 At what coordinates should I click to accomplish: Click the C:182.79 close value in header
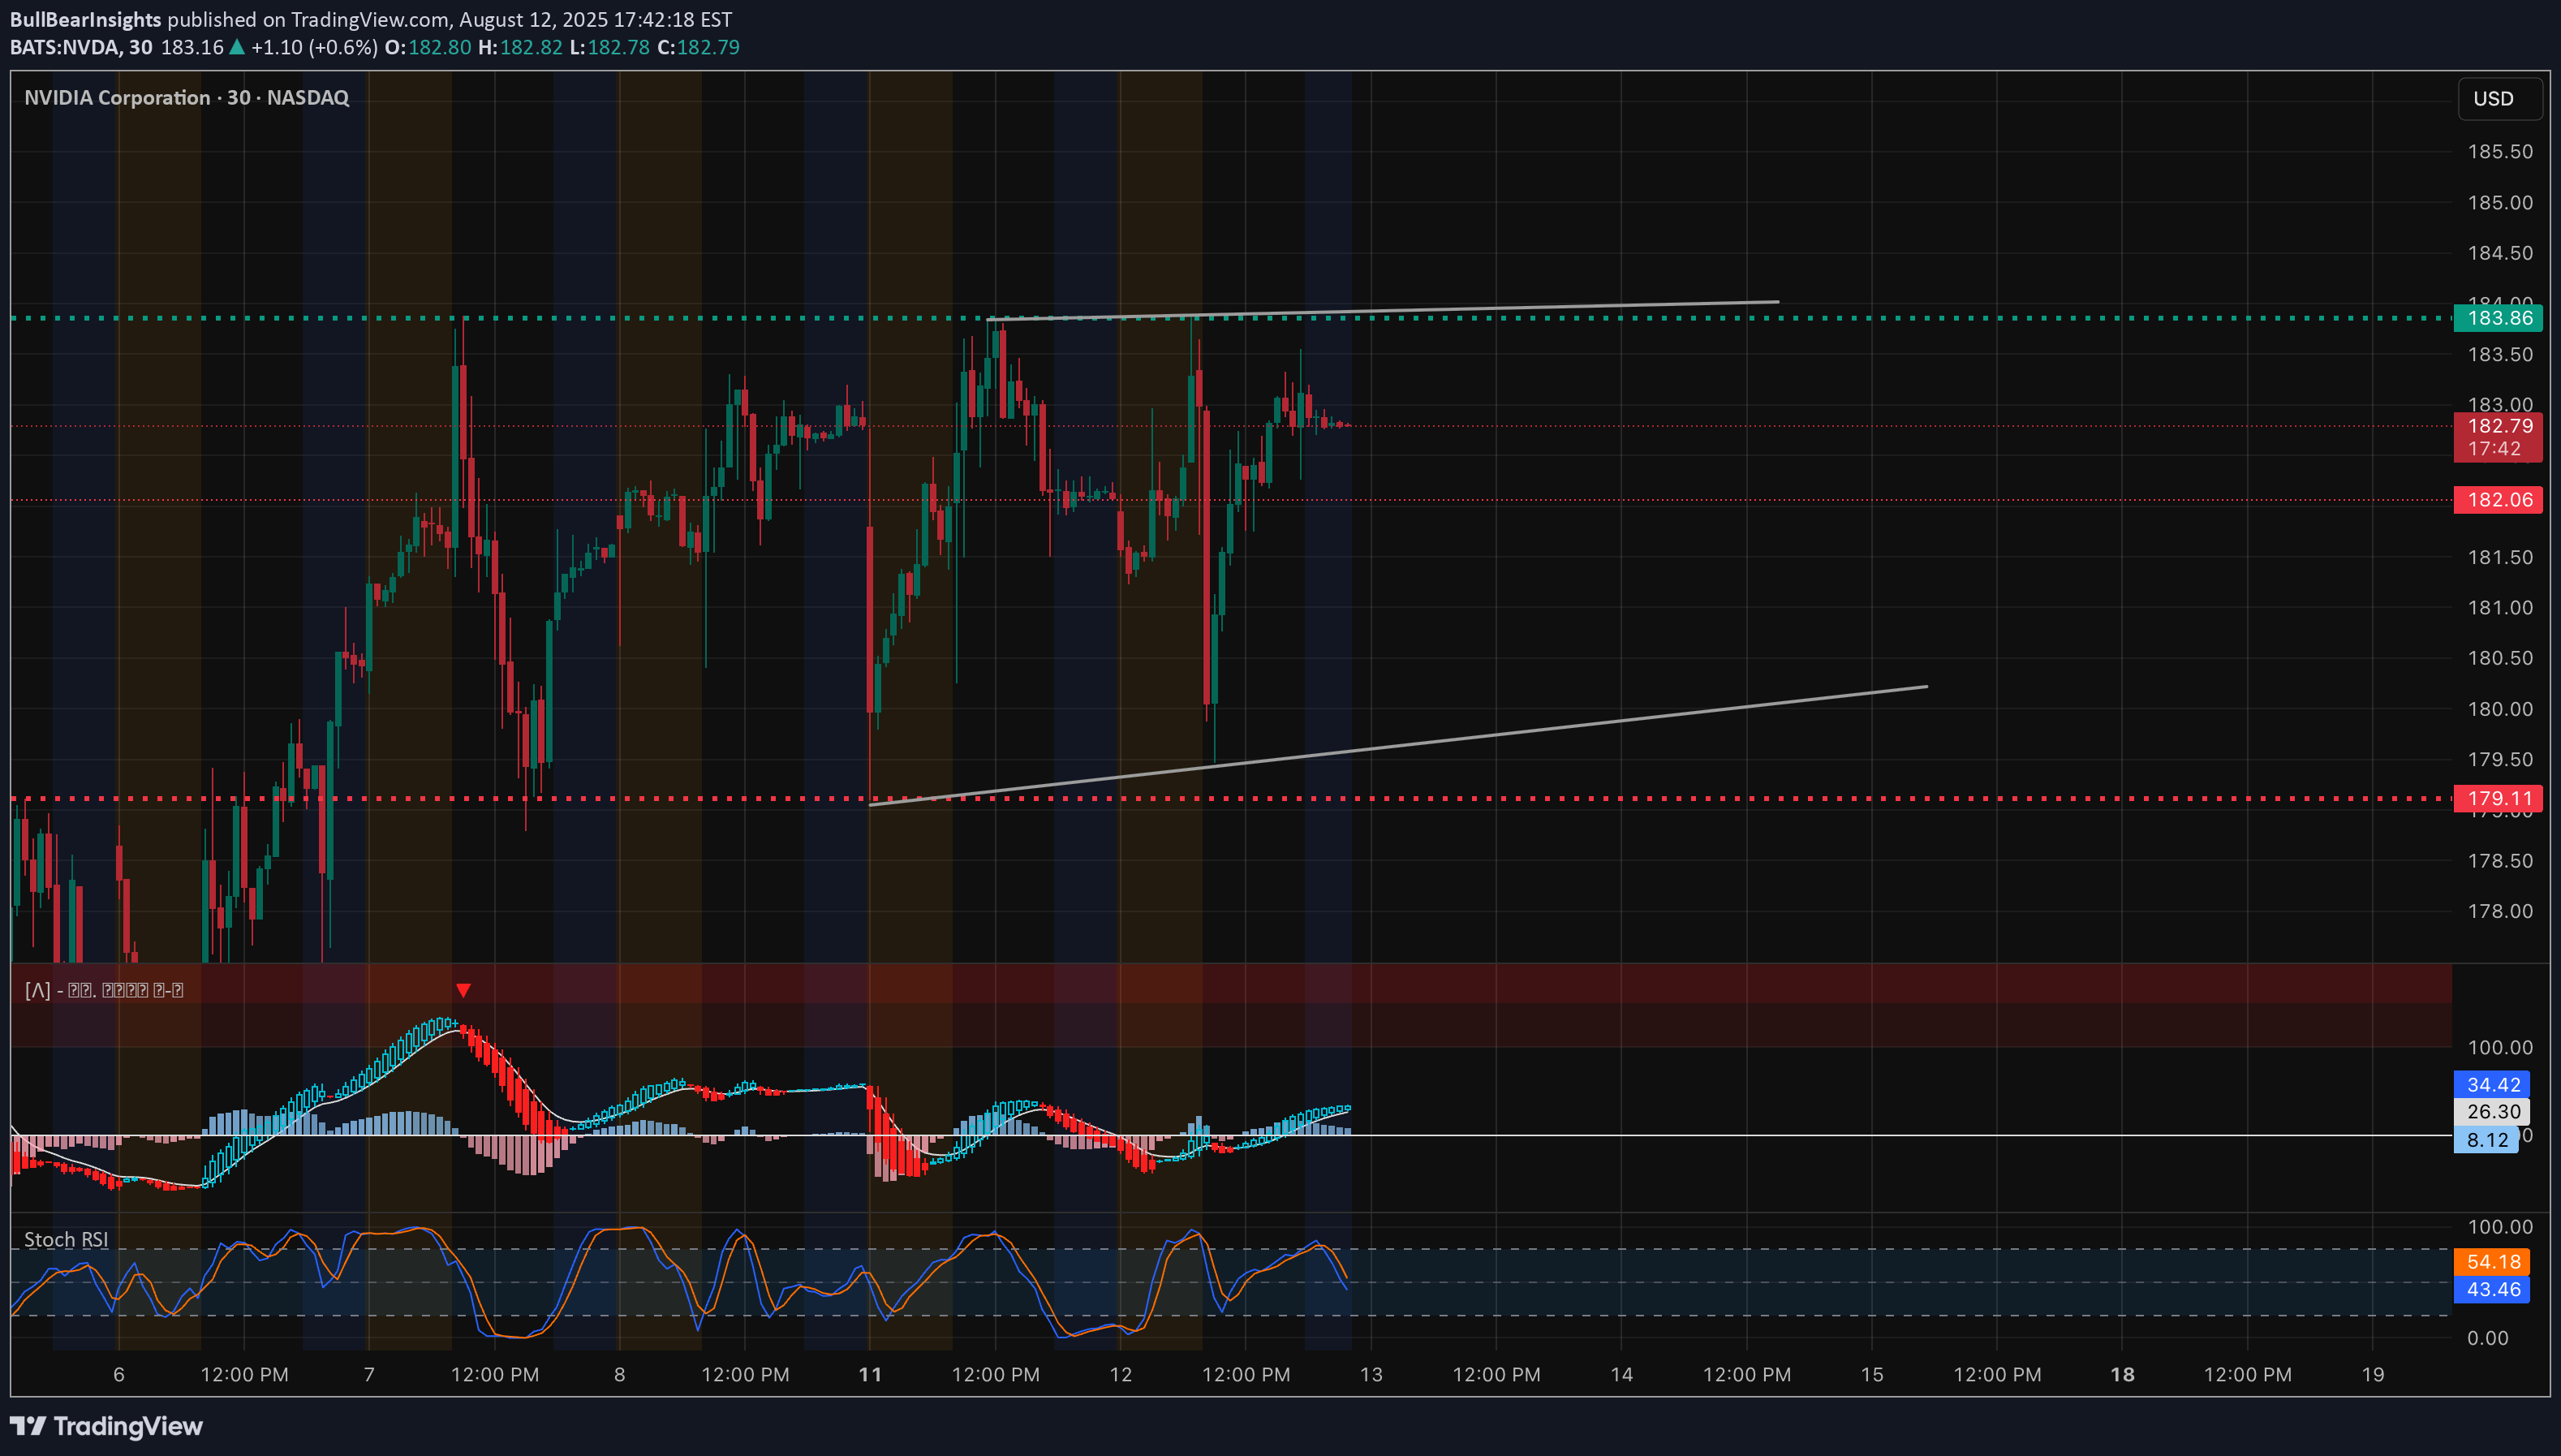tap(699, 47)
